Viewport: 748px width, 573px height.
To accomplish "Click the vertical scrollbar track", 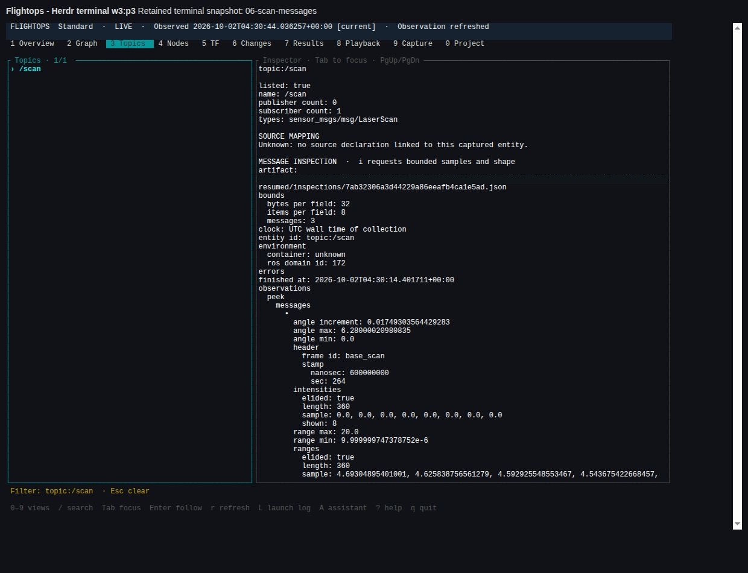I will click(x=737, y=276).
